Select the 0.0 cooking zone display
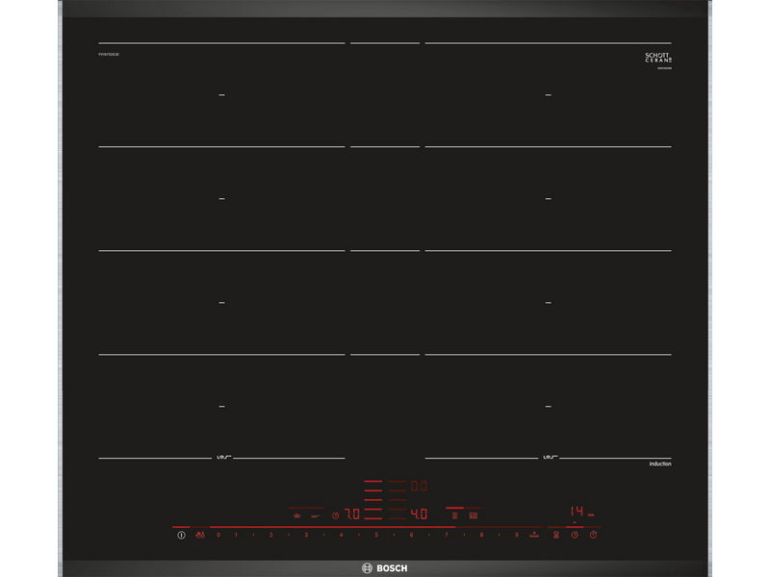 [419, 487]
